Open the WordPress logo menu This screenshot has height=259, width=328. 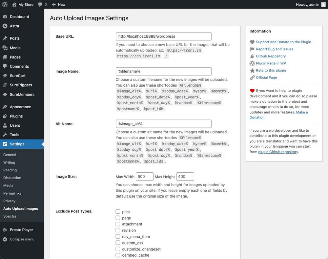tap(5, 4)
